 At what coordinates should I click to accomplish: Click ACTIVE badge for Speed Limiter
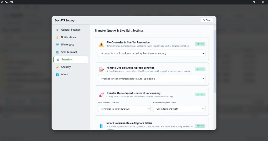[x=200, y=94]
